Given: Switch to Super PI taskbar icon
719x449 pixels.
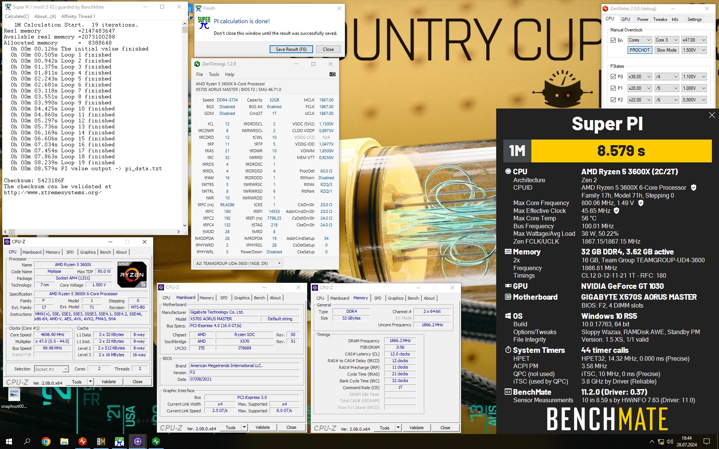Looking at the screenshot, I should click(x=119, y=442).
